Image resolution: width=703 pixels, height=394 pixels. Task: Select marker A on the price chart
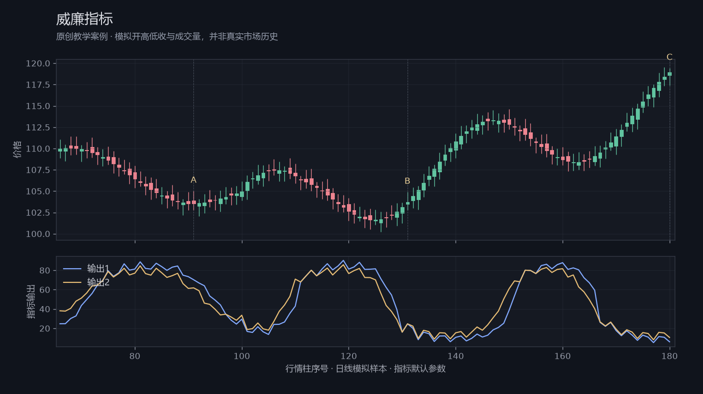pyautogui.click(x=193, y=180)
